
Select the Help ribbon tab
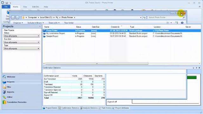pos(46,7)
